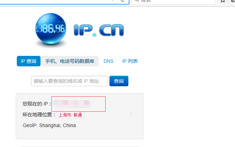Open the IP 列表 link

click(x=130, y=61)
